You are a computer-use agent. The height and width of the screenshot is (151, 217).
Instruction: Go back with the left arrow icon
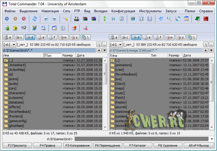click(x=46, y=19)
